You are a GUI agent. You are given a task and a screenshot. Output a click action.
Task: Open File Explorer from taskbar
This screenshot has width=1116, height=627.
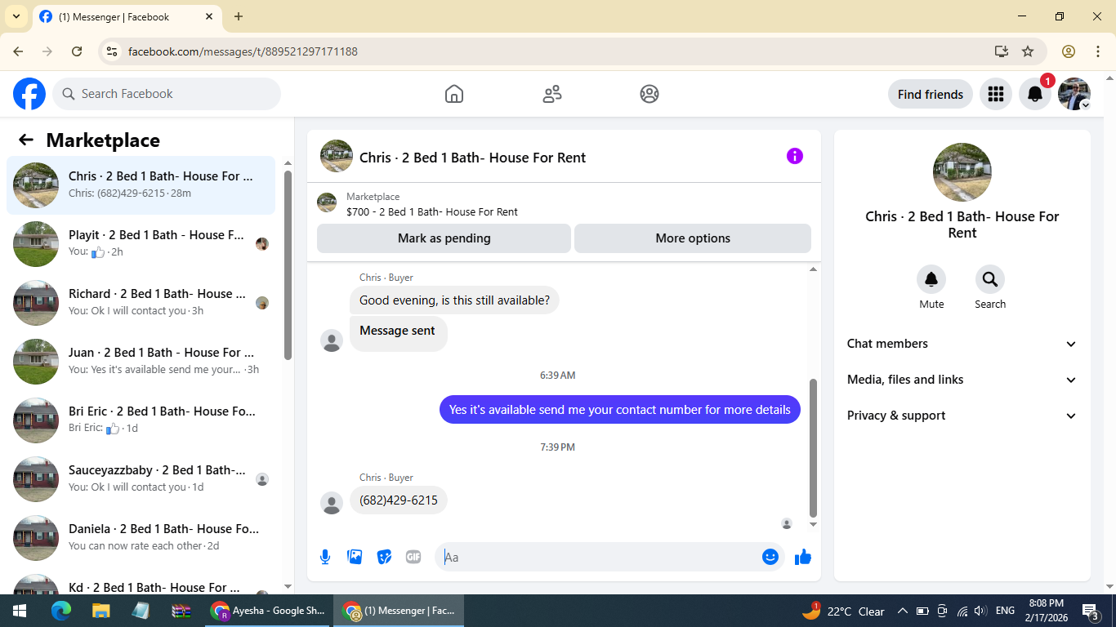pyautogui.click(x=100, y=611)
